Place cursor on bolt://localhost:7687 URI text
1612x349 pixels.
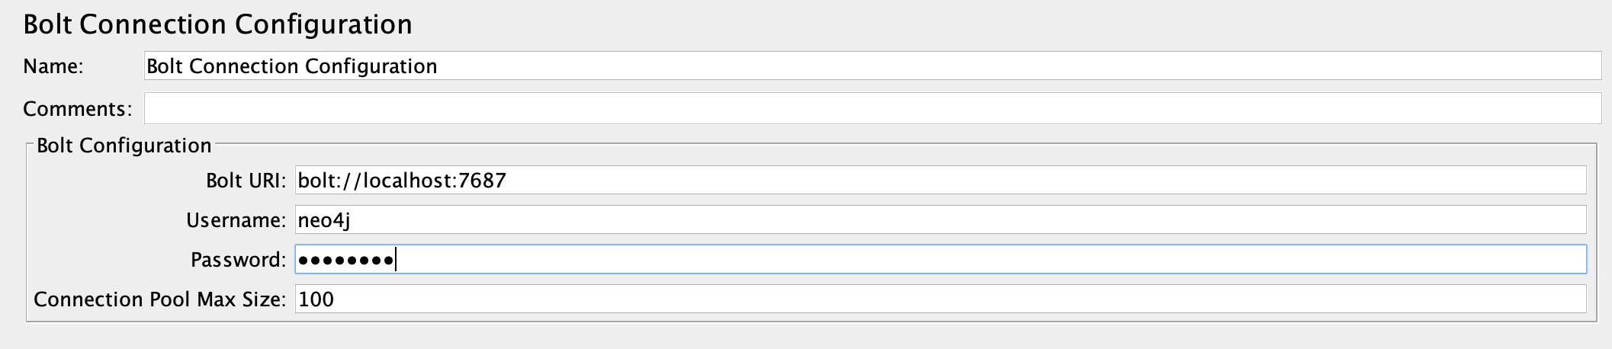pyautogui.click(x=402, y=181)
